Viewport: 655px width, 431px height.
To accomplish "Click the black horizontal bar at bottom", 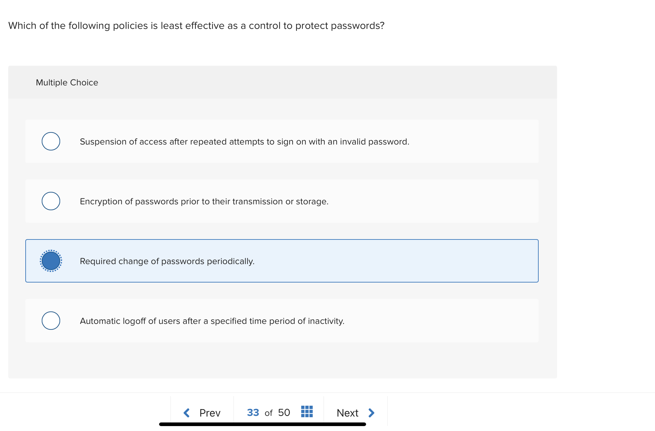I will pyautogui.click(x=262, y=424).
